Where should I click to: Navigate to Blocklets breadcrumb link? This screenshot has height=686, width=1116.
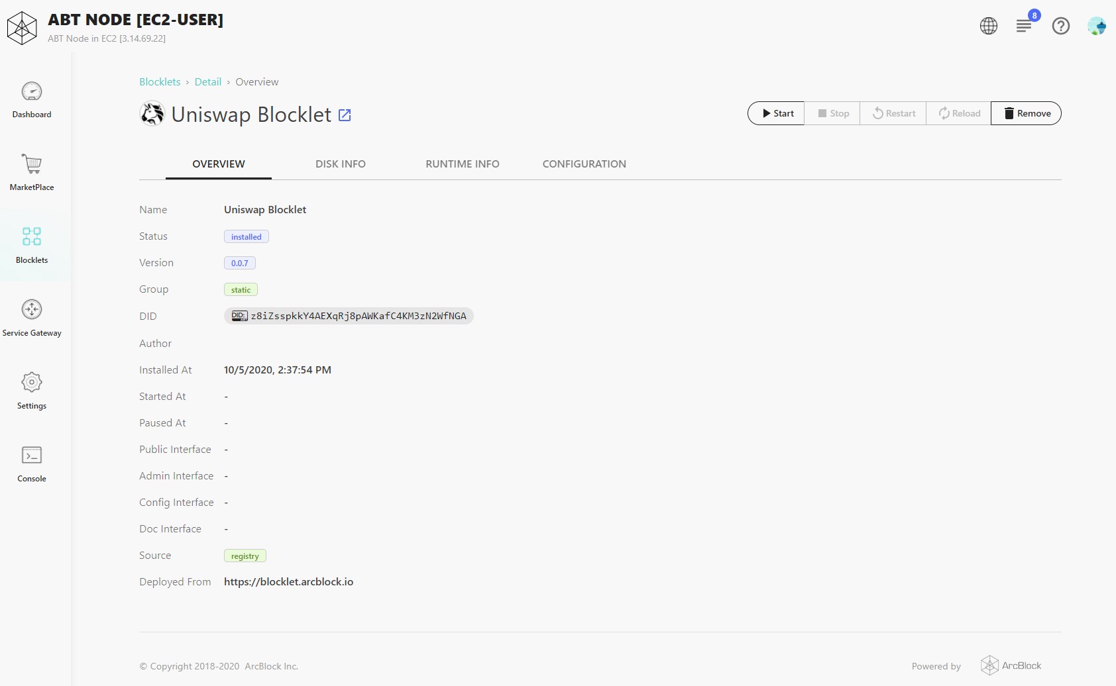160,82
